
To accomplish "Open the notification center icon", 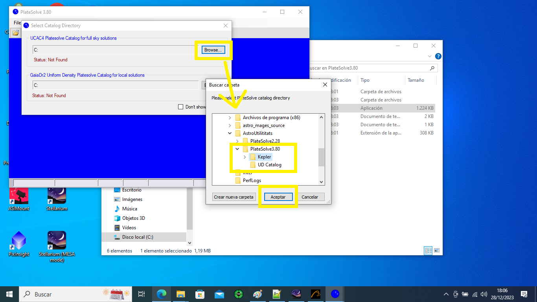I will click(524, 294).
